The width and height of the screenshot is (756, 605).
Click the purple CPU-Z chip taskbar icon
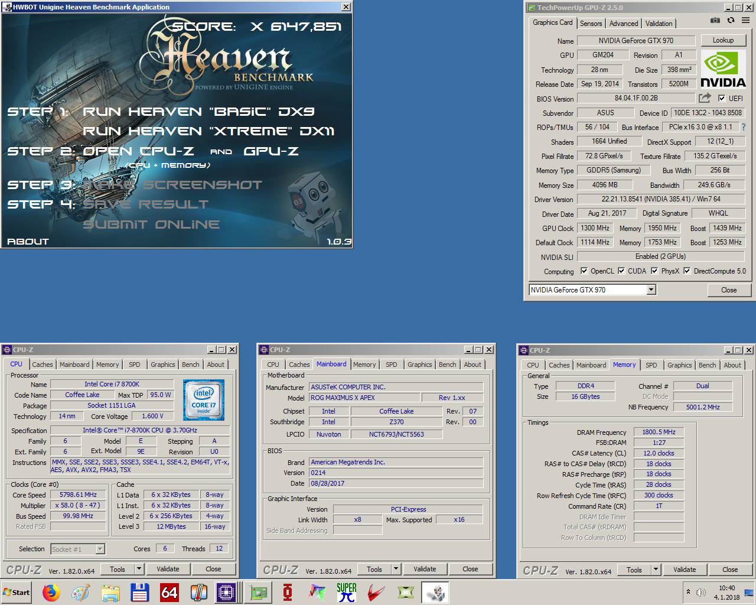(x=226, y=592)
